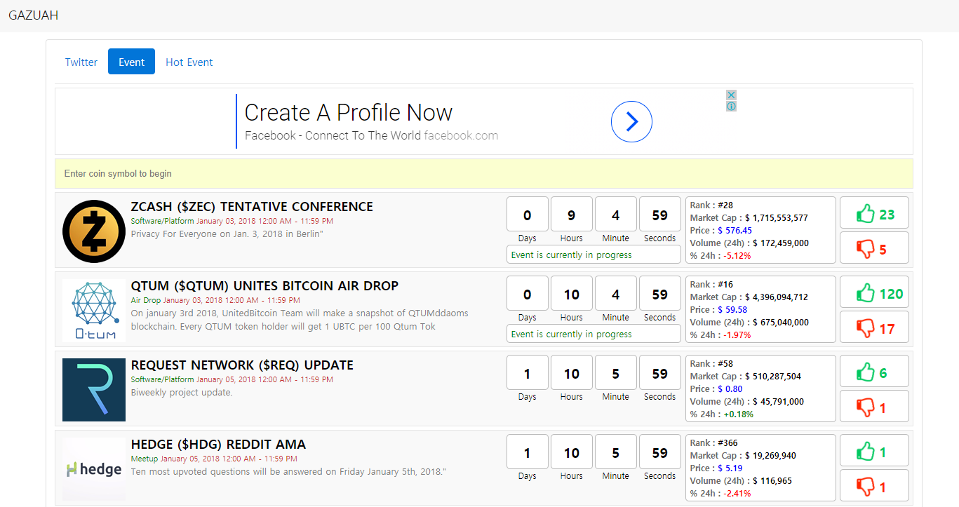Close the Facebook advertisement
Viewport: 959px width, 507px height.
click(731, 95)
